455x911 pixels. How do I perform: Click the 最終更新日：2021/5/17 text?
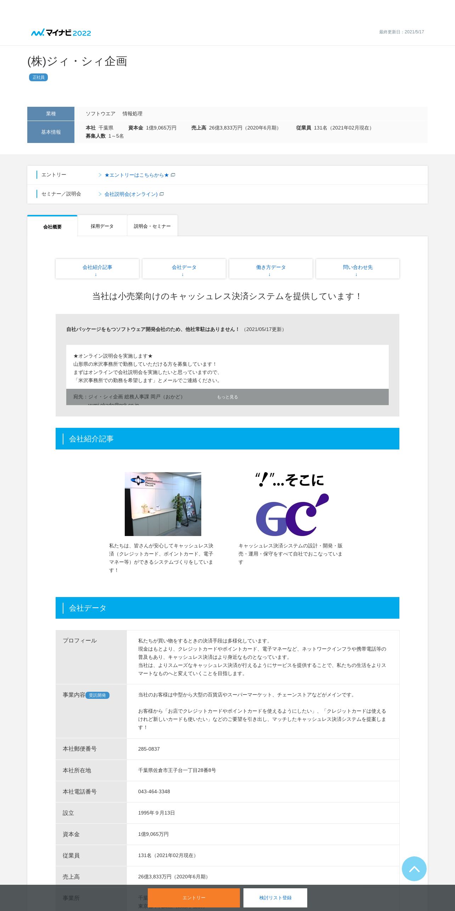click(401, 32)
